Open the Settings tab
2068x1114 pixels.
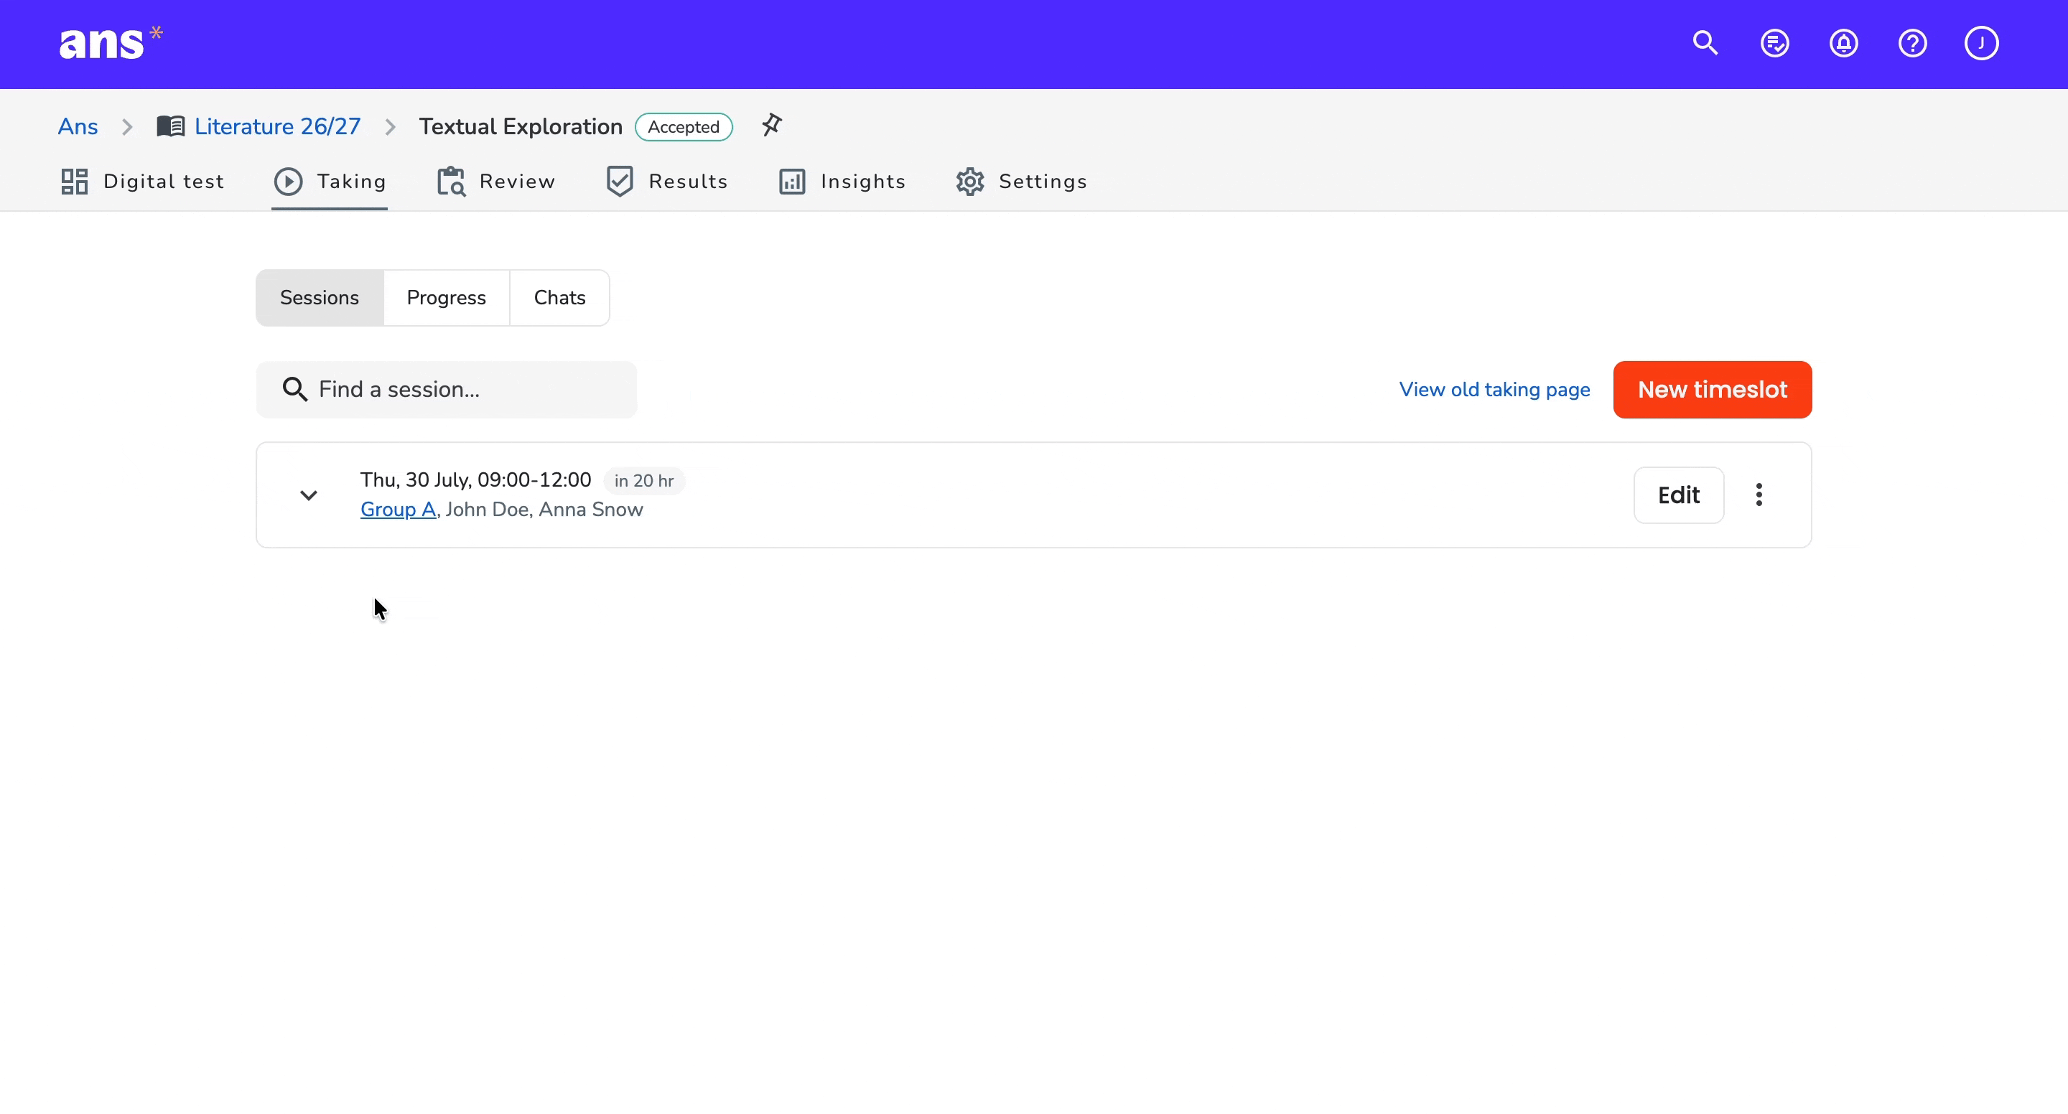(1021, 182)
